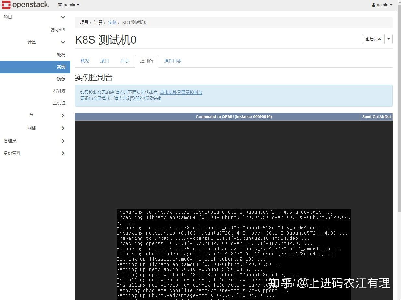The height and width of the screenshot is (300, 401).
Task: Collapse the 项目 sidebar section
Action: tap(8, 17)
